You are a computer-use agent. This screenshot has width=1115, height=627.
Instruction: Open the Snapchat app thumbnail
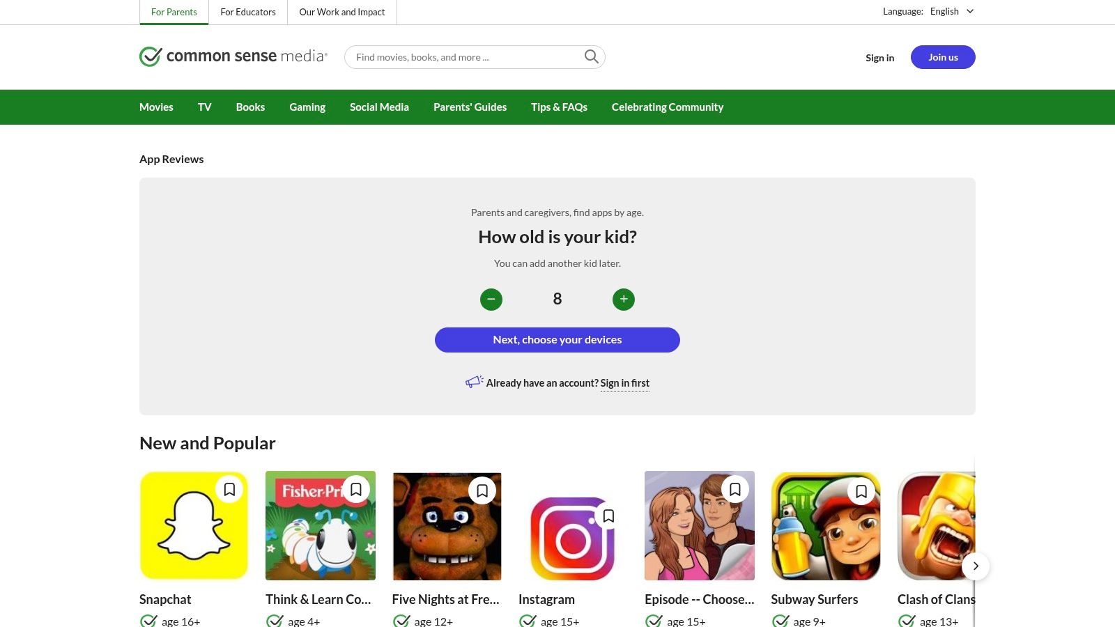(x=194, y=526)
